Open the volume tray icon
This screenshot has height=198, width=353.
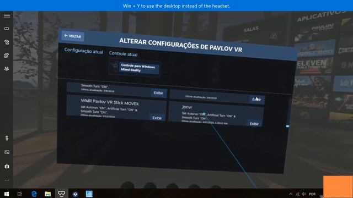(304, 194)
